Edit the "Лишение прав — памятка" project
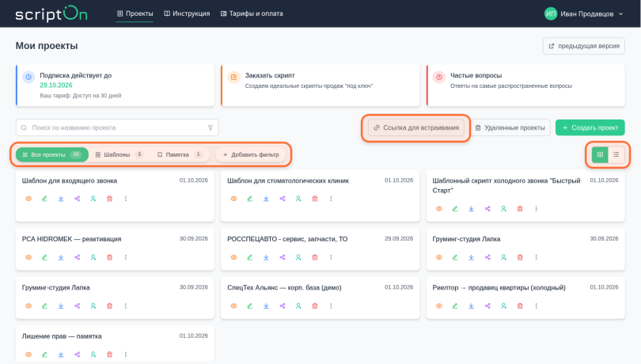Screen dimensions: 641x364 (x=44, y=355)
